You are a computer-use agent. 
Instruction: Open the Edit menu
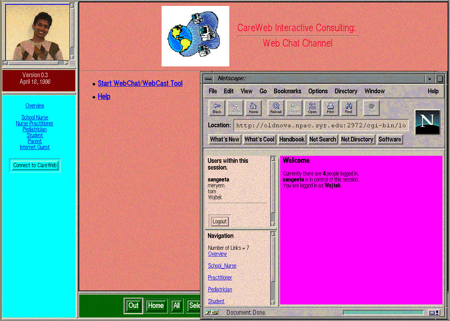[x=229, y=91]
